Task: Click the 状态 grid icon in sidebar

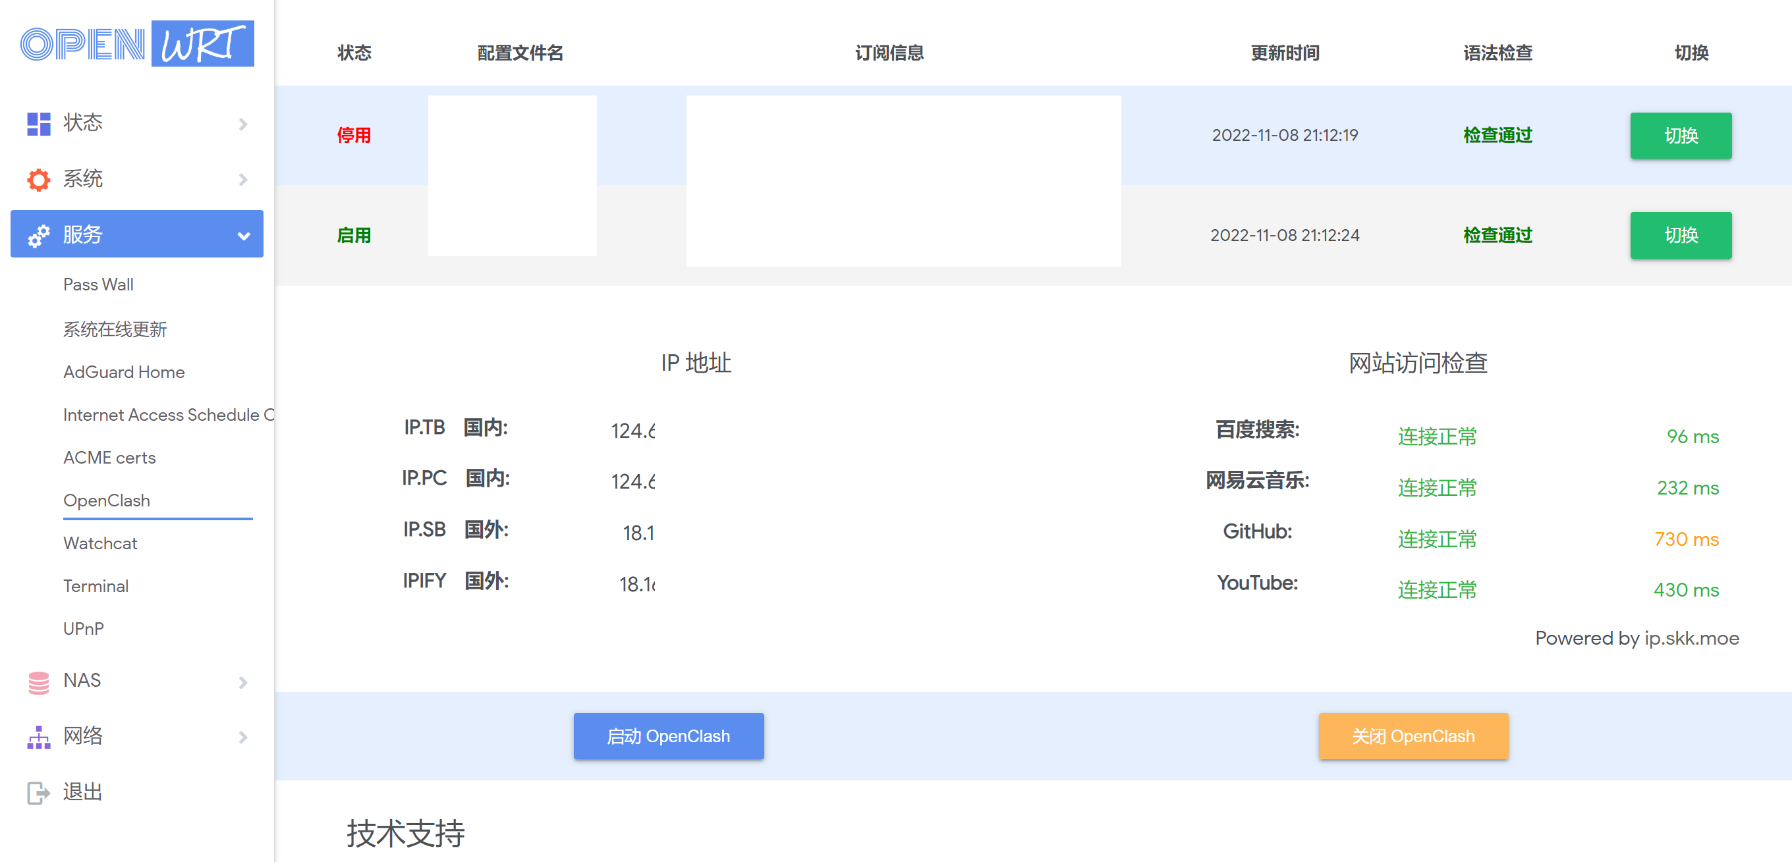Action: (39, 123)
